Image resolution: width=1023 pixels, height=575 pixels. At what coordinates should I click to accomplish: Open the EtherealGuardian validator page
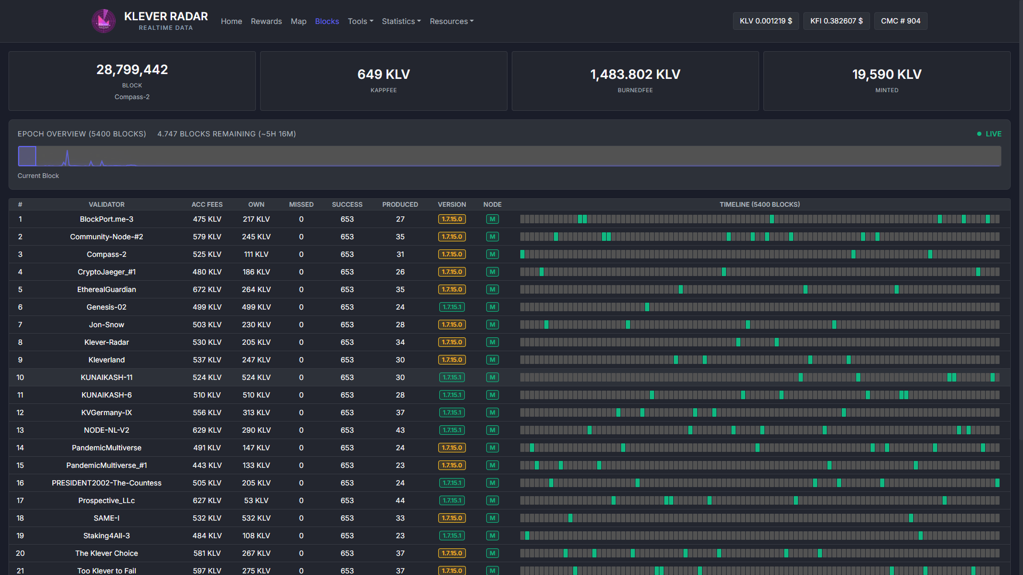point(106,289)
